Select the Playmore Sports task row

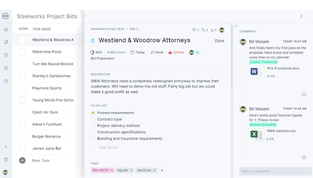point(47,88)
